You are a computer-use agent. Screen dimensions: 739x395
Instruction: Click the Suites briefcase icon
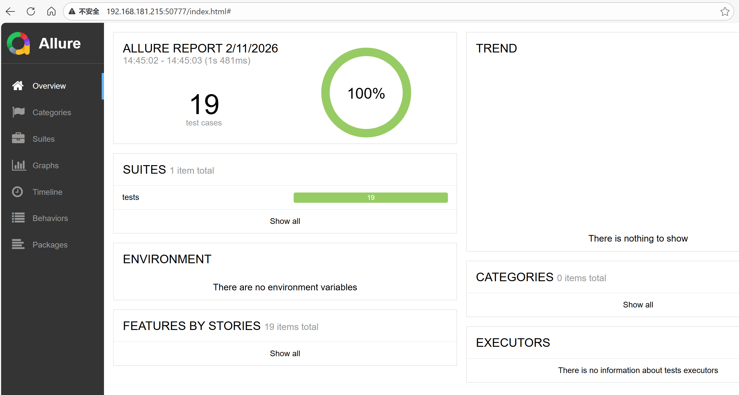(x=18, y=139)
